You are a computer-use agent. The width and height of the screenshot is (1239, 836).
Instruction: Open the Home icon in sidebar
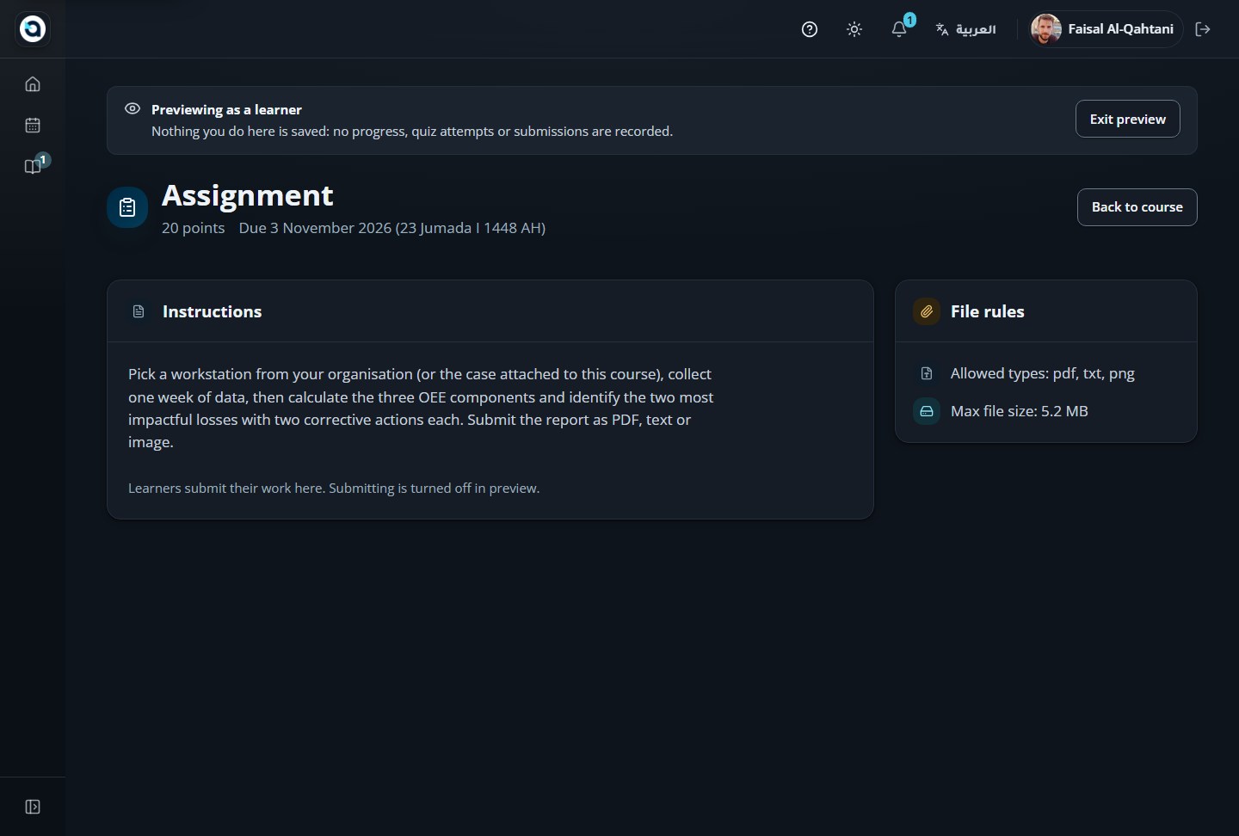[x=33, y=83]
